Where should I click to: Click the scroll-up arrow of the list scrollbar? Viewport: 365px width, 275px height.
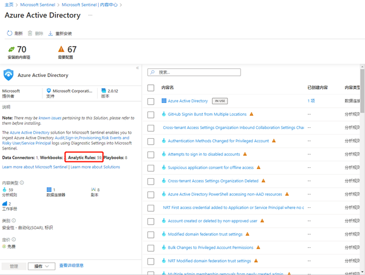(x=362, y=67)
